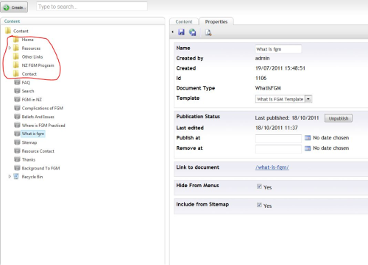Expand the Resources folder node
This screenshot has width=368, height=265.
coord(10,48)
